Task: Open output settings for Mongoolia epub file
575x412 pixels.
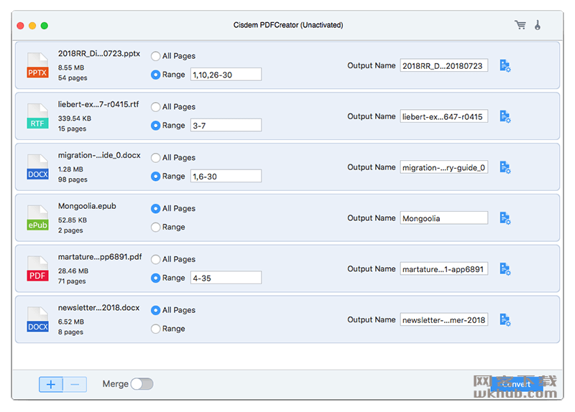Action: (x=505, y=218)
